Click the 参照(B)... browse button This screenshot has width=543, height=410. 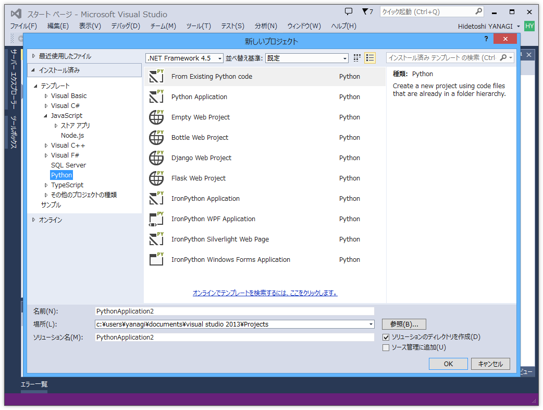(x=404, y=324)
